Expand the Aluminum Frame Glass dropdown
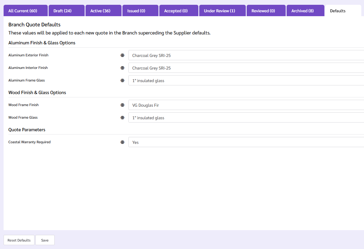This screenshot has height=249, width=364. [x=246, y=81]
